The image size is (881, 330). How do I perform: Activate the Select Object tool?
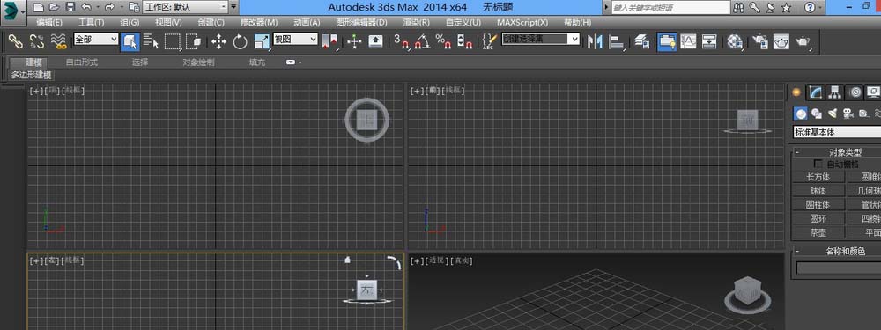coord(130,41)
